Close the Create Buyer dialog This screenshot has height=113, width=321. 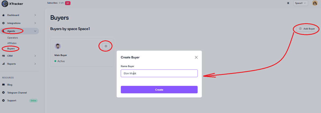(x=196, y=57)
